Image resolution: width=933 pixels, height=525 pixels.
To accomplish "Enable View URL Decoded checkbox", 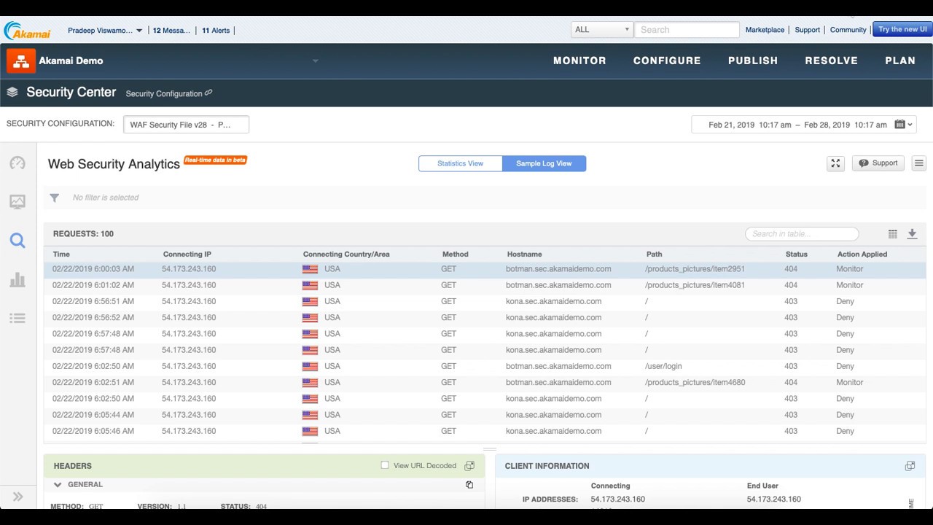I will pos(385,465).
